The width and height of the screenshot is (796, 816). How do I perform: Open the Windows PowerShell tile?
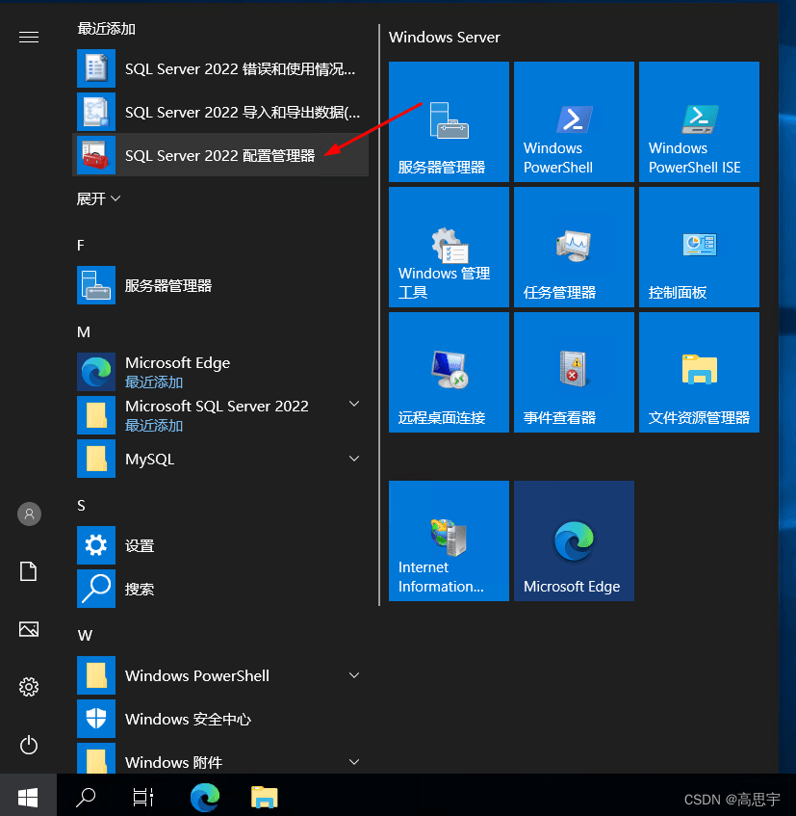574,121
